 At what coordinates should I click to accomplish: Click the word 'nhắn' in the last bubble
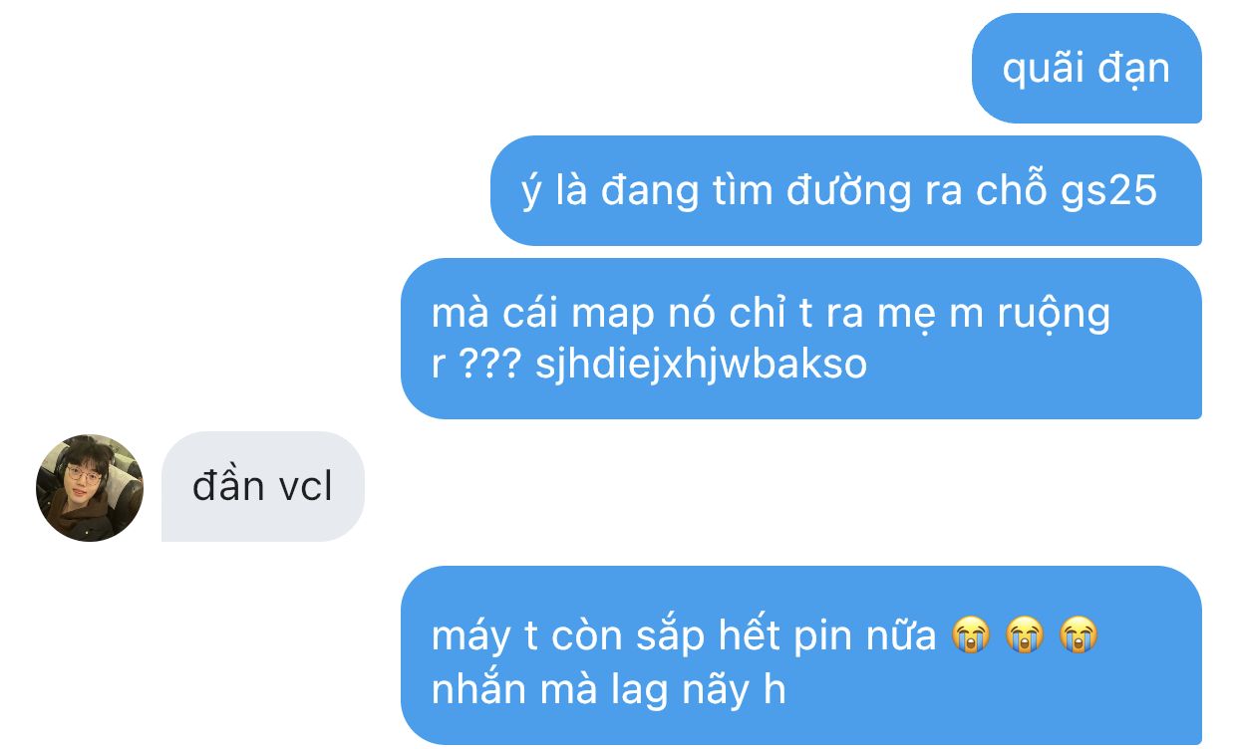475,689
